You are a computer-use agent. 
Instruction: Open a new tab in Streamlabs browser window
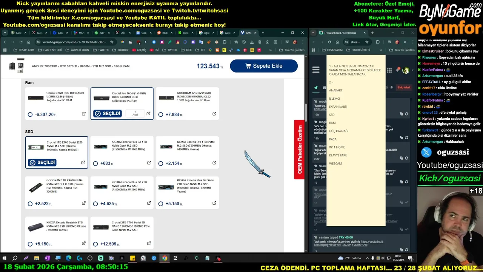click(x=372, y=33)
